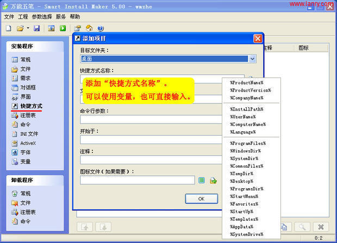Screen dimensions: 337x243
Task: Select 字体 in the sidebar
Action: pyautogui.click(x=21, y=152)
